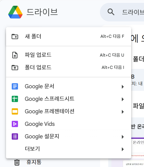Expand the Google 설문지 submenu arrow
Screen dimensions: 144x167
123,137
